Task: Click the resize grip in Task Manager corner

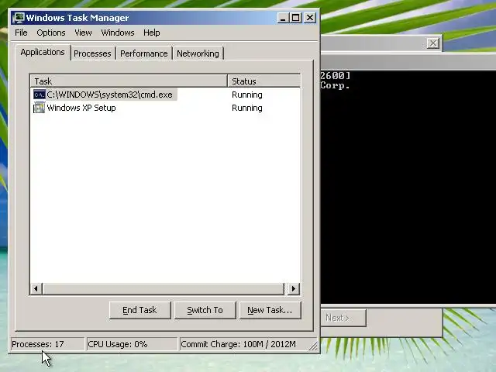Action: point(313,346)
